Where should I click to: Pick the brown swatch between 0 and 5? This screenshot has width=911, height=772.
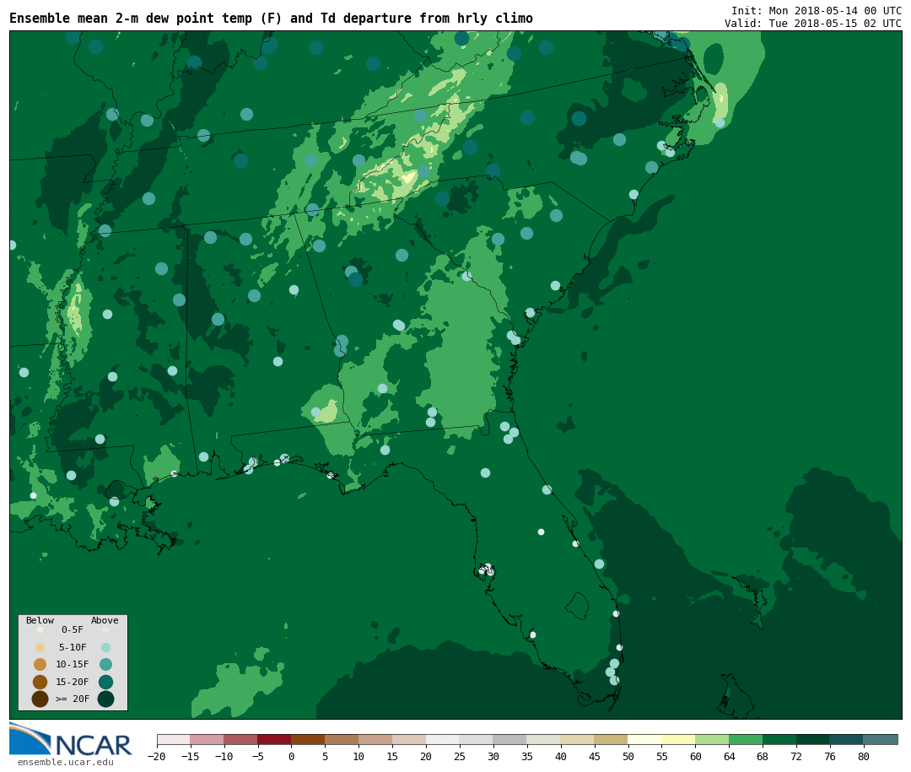click(x=309, y=739)
